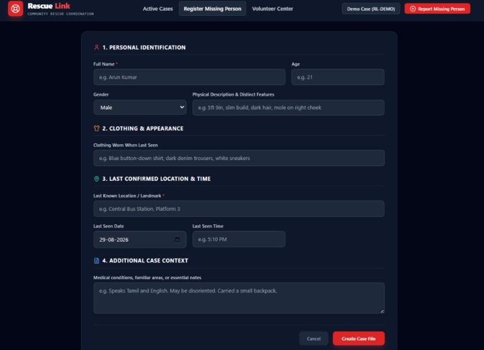
Task: Focus the Full Name input field
Action: pos(189,77)
